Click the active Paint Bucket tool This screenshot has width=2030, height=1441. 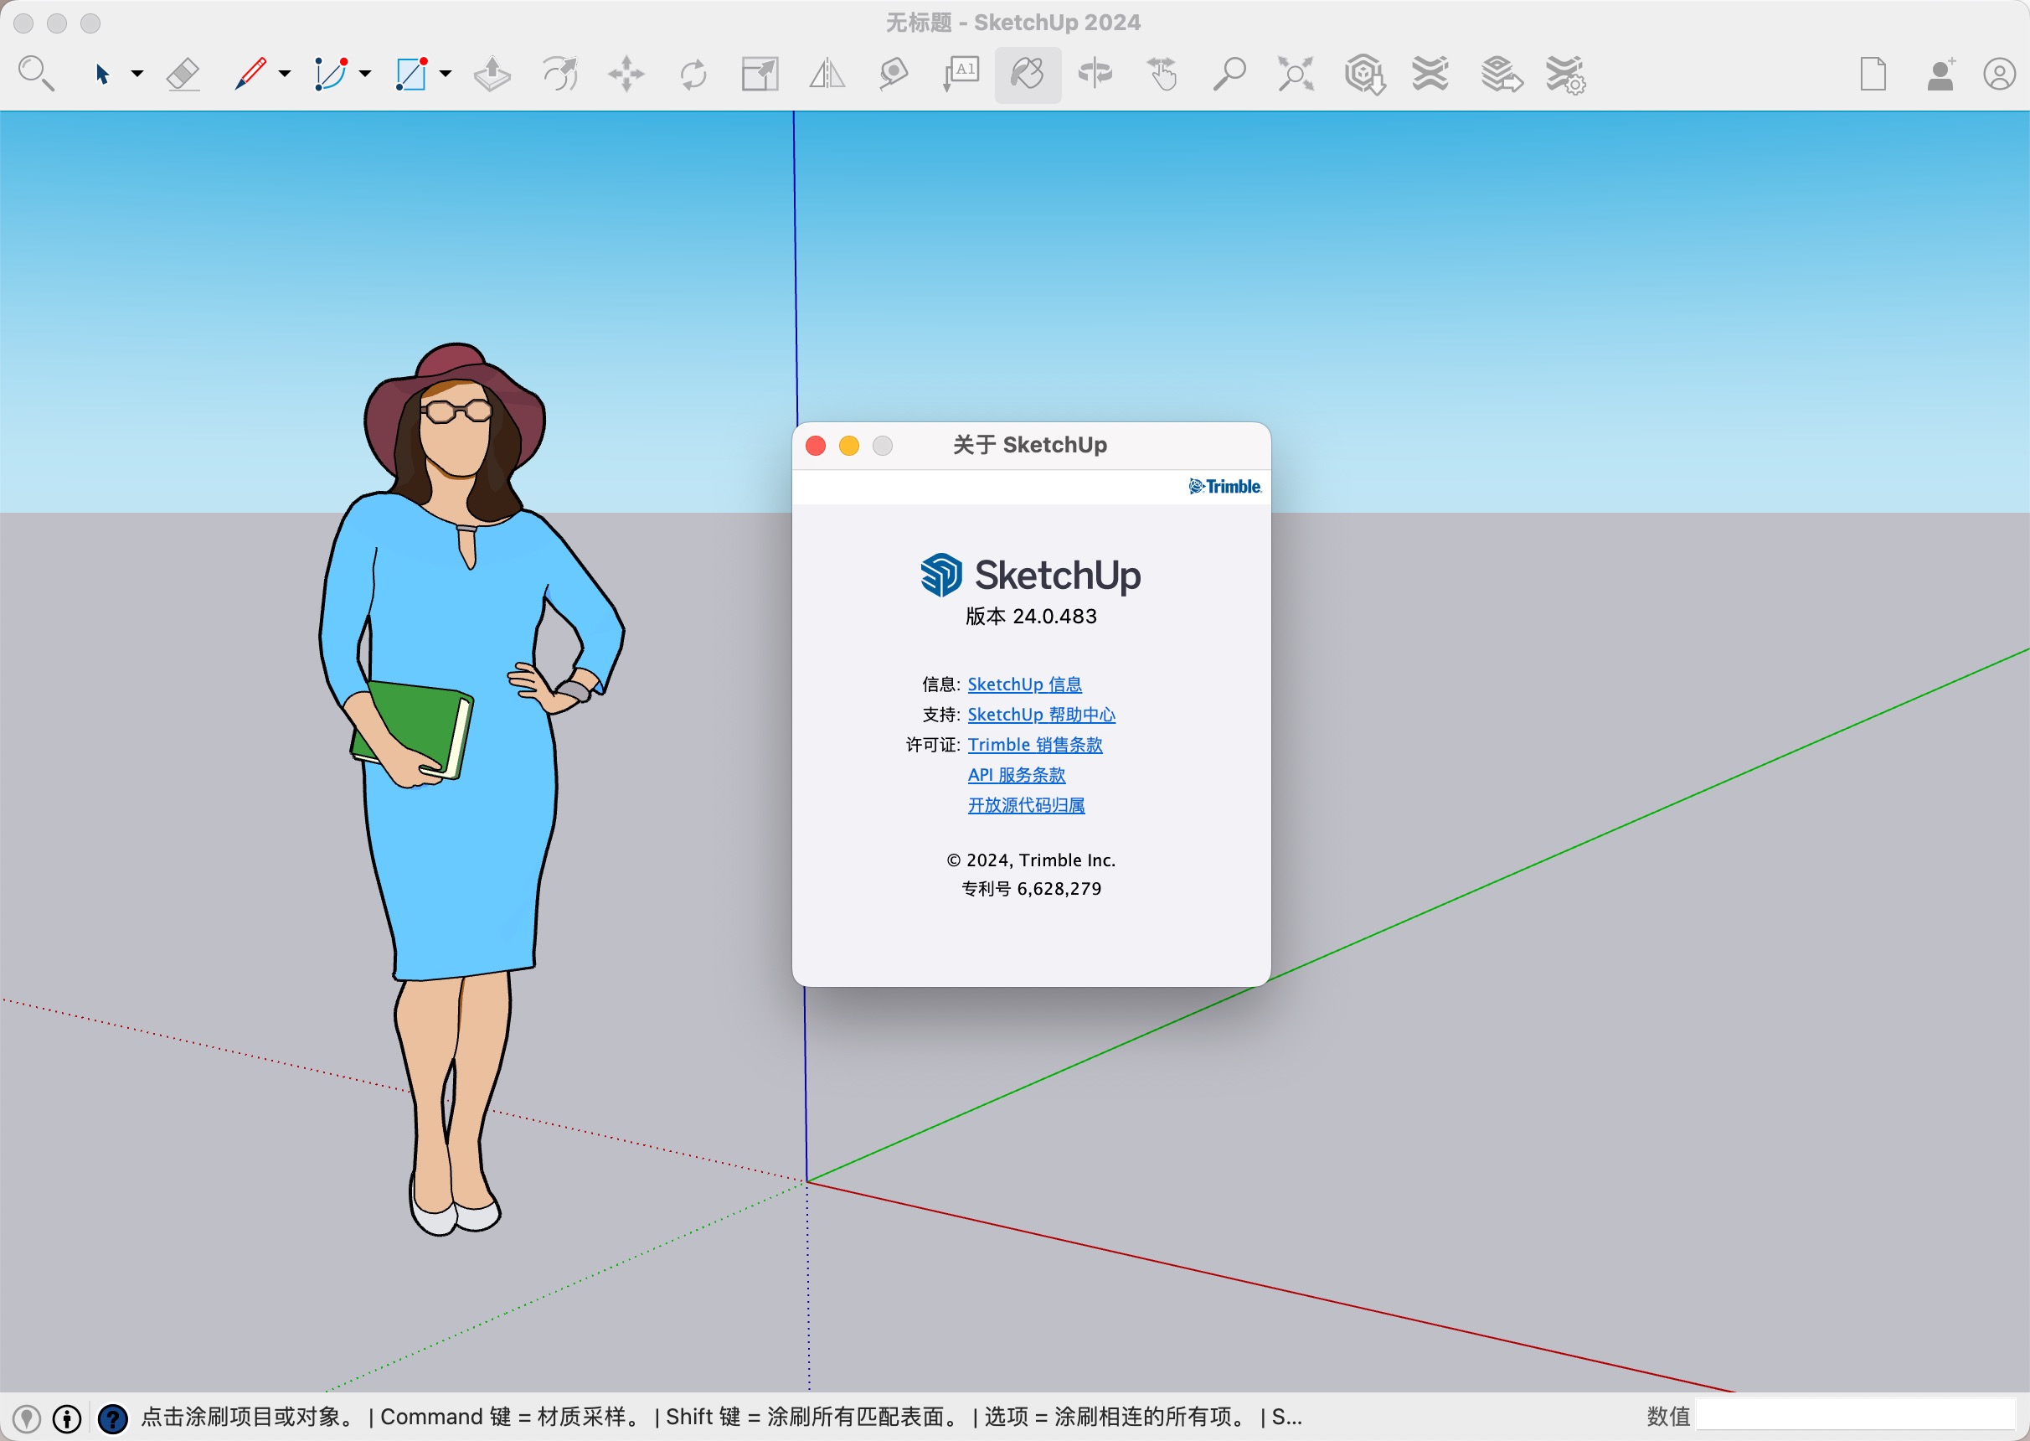click(1028, 75)
